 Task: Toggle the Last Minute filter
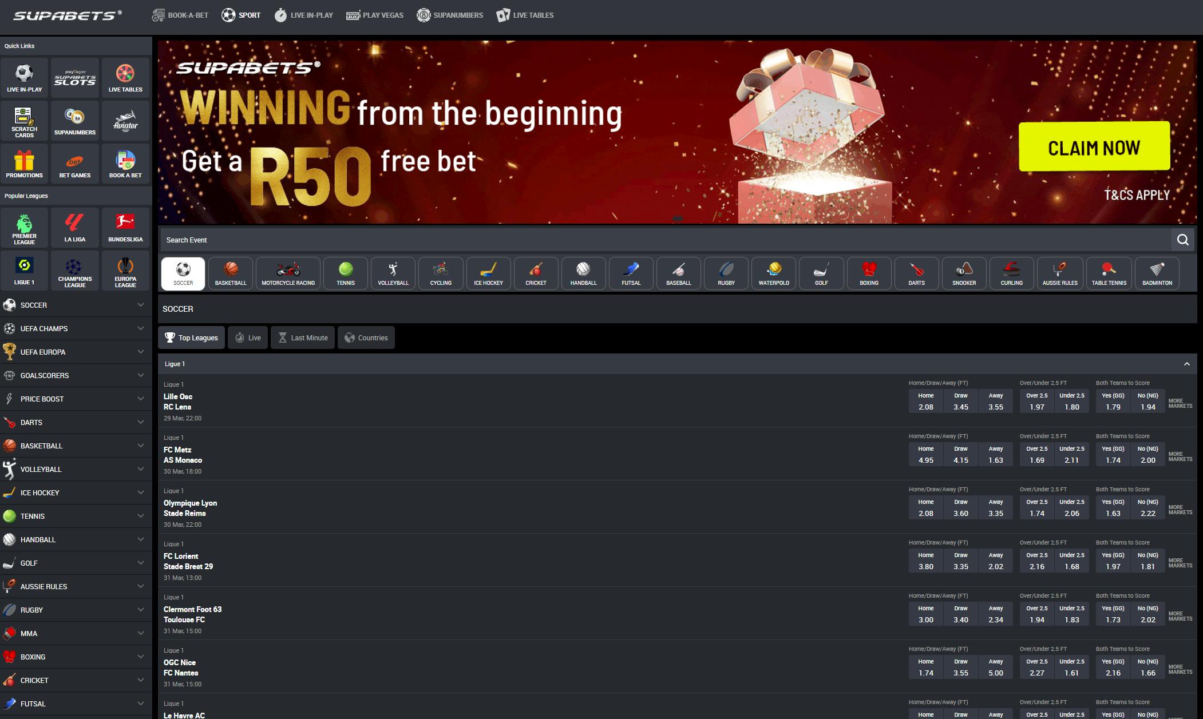point(302,337)
